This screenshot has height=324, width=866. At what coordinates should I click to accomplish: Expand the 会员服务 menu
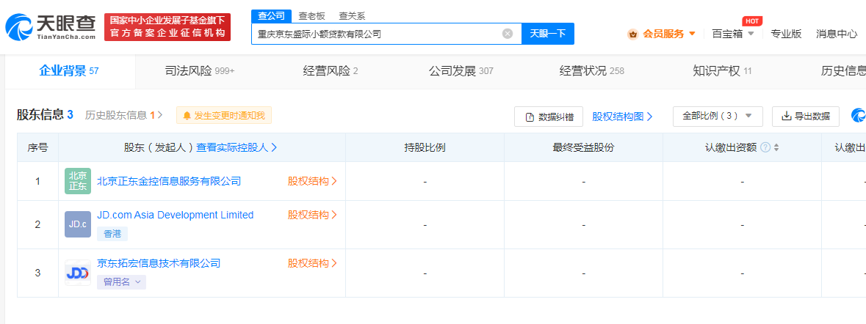point(661,34)
